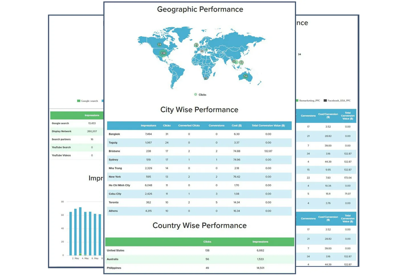Viewport: 404px width, 276px height.
Task: Open the Geographic Performance page
Action: tap(199, 9)
